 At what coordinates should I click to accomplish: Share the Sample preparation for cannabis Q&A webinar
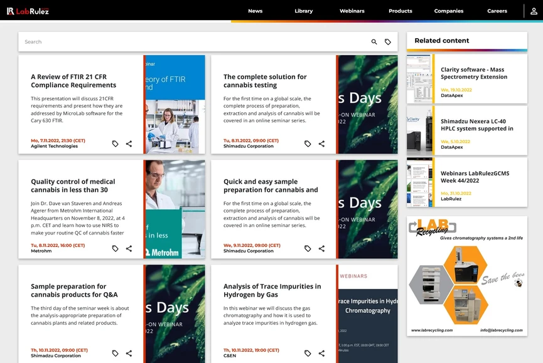[129, 353]
